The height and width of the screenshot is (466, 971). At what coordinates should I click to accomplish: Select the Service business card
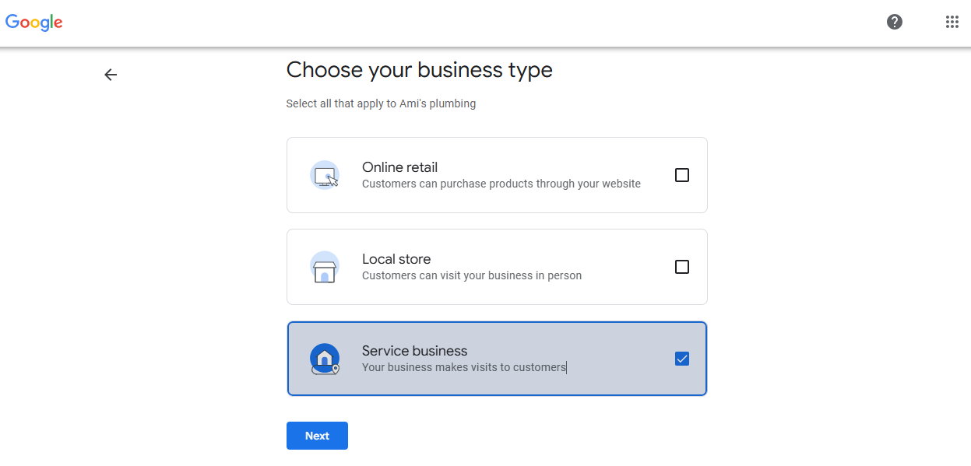tap(497, 359)
